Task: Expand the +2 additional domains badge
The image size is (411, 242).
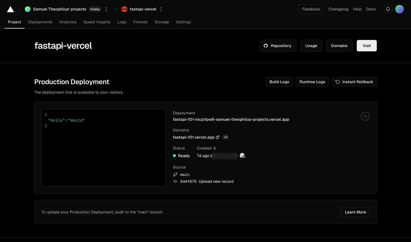Action: coord(225,137)
